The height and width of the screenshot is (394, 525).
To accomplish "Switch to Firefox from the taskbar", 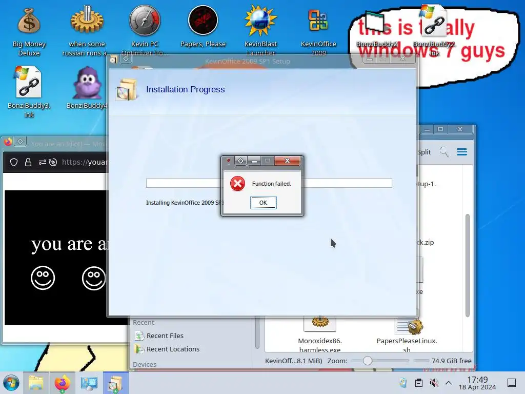I will 62,383.
